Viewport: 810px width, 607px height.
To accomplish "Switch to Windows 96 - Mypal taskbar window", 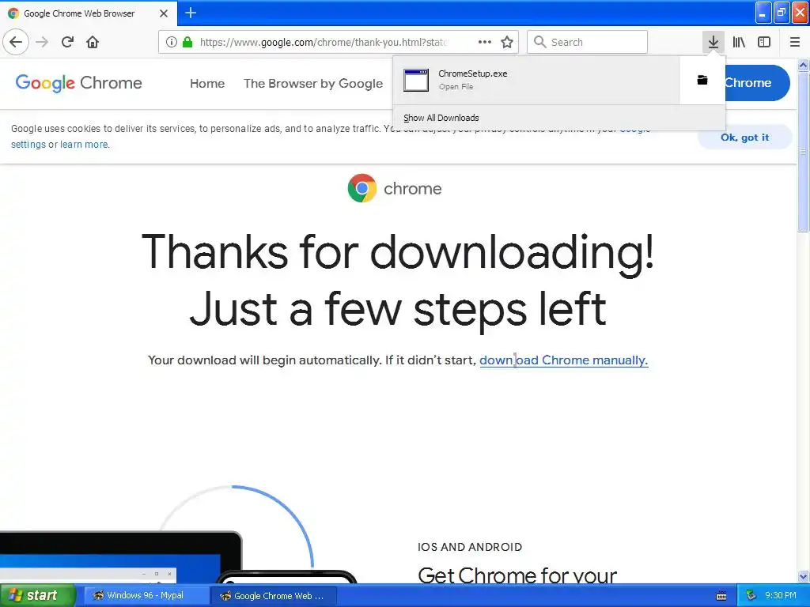I will (x=146, y=596).
